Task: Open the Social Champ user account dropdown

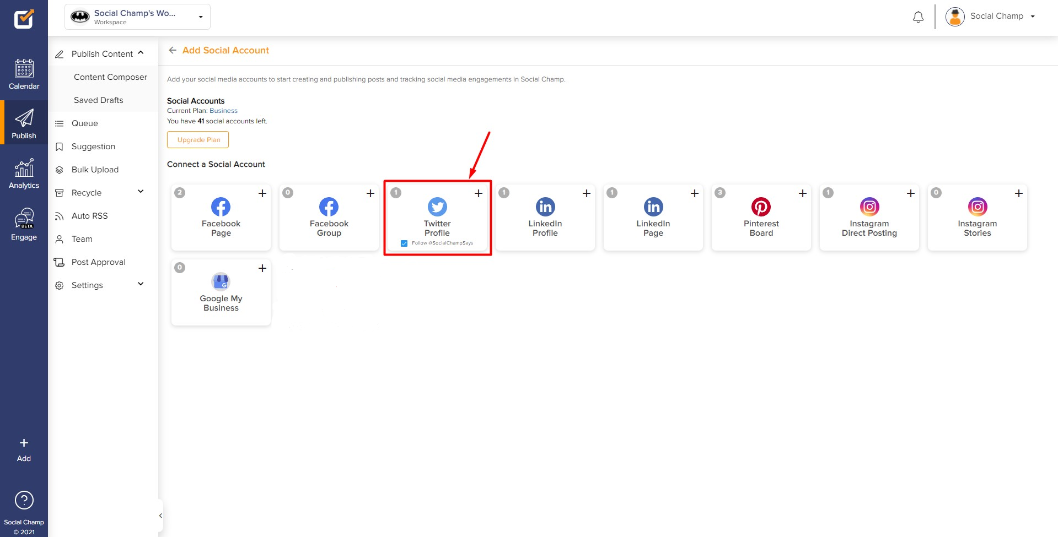Action: tap(991, 17)
